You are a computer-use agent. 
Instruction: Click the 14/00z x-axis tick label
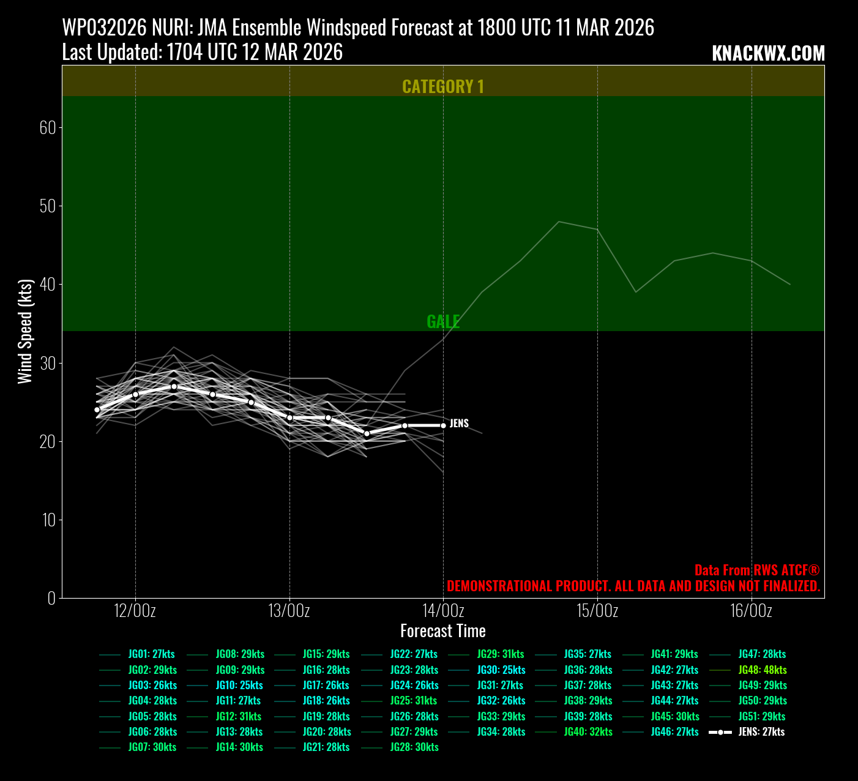click(x=443, y=611)
